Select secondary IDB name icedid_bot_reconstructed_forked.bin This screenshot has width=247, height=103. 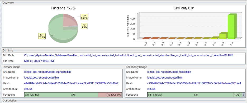coord(169,72)
